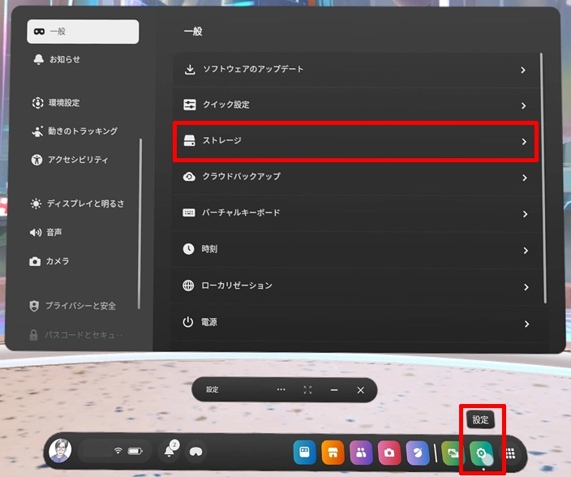Open the green gallery app icon
The image size is (571, 477).
(452, 453)
